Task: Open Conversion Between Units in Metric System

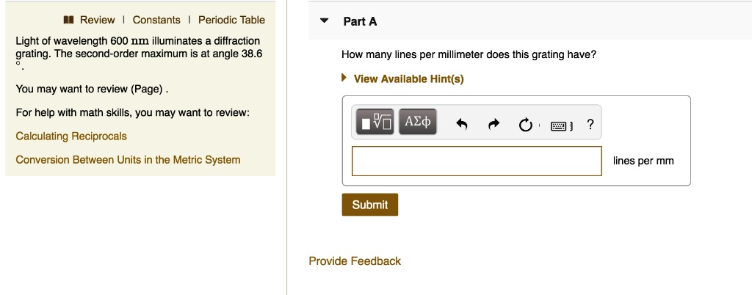Action: tap(128, 159)
